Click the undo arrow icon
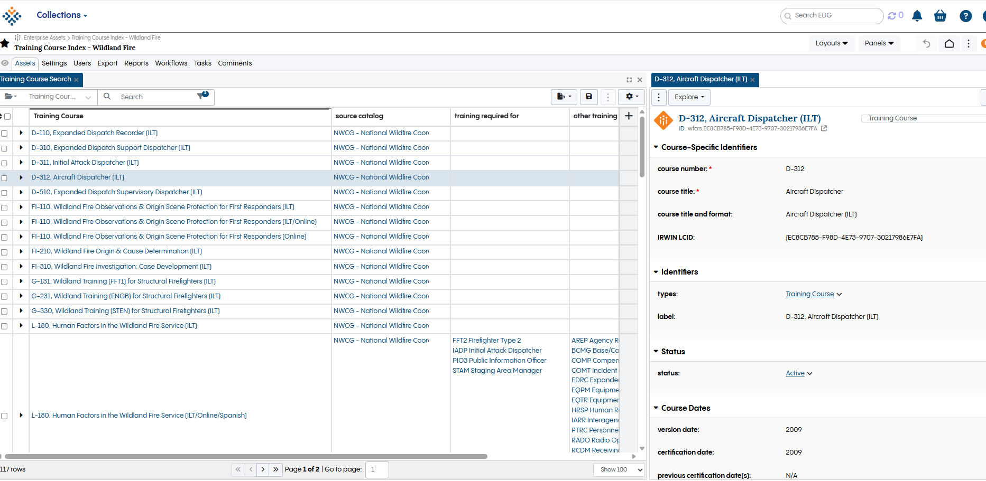This screenshot has width=986, height=481. [x=926, y=43]
